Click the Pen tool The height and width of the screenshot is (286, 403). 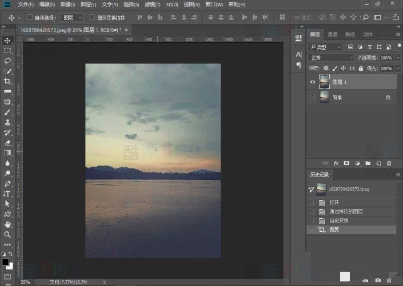(x=7, y=184)
